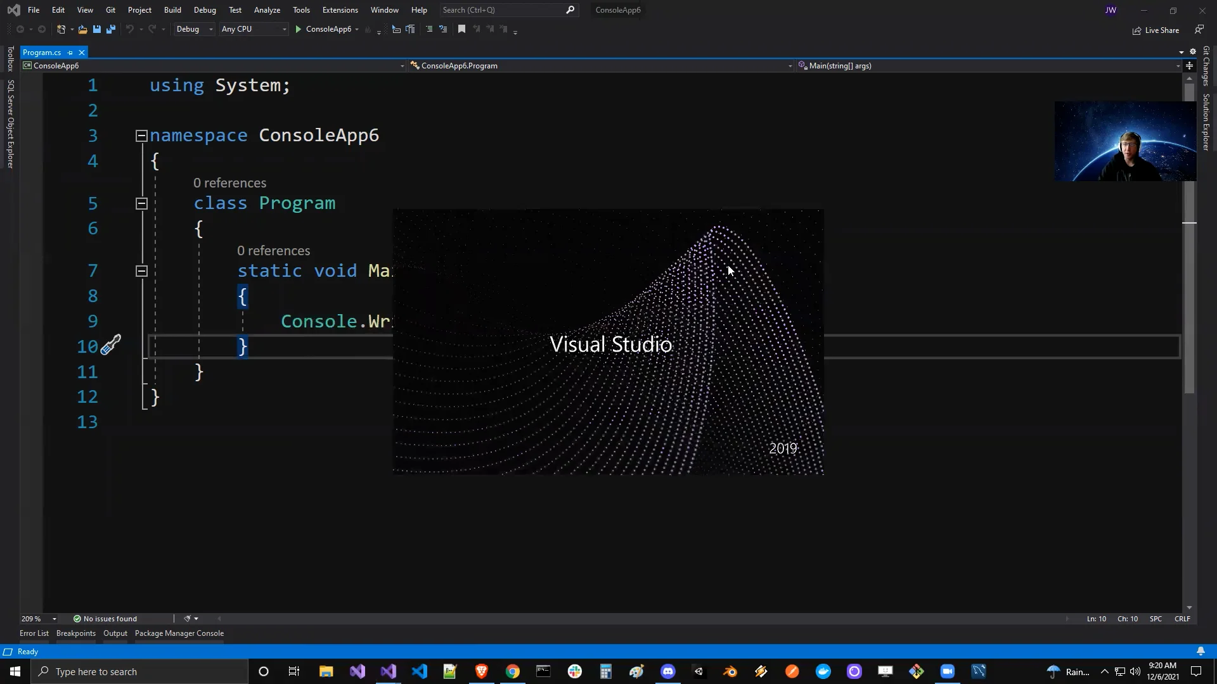Screen dimensions: 1217x684
Task: Click the Save All toolbar icon
Action: [111, 29]
